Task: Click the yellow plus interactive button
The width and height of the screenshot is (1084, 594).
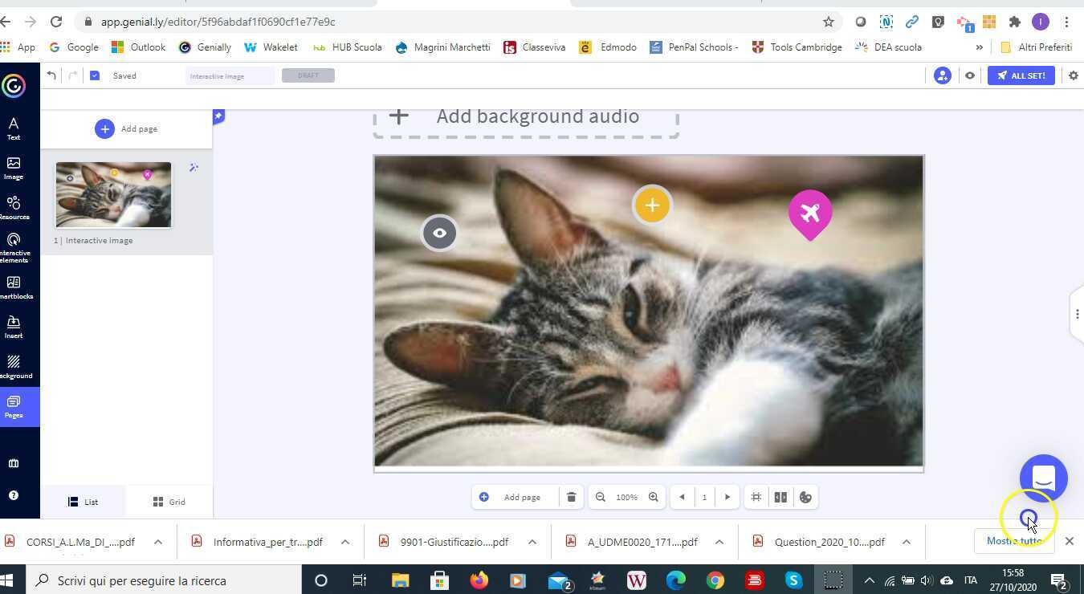Action: (652, 205)
